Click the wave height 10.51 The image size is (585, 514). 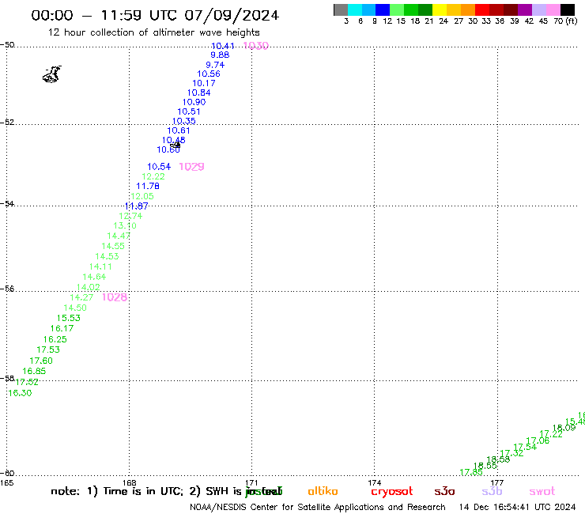click(189, 111)
